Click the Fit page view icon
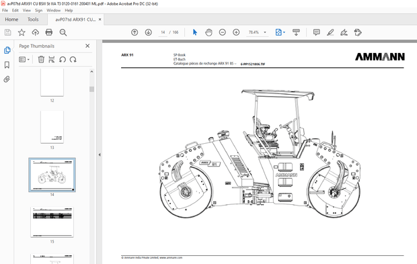 pyautogui.click(x=278, y=32)
